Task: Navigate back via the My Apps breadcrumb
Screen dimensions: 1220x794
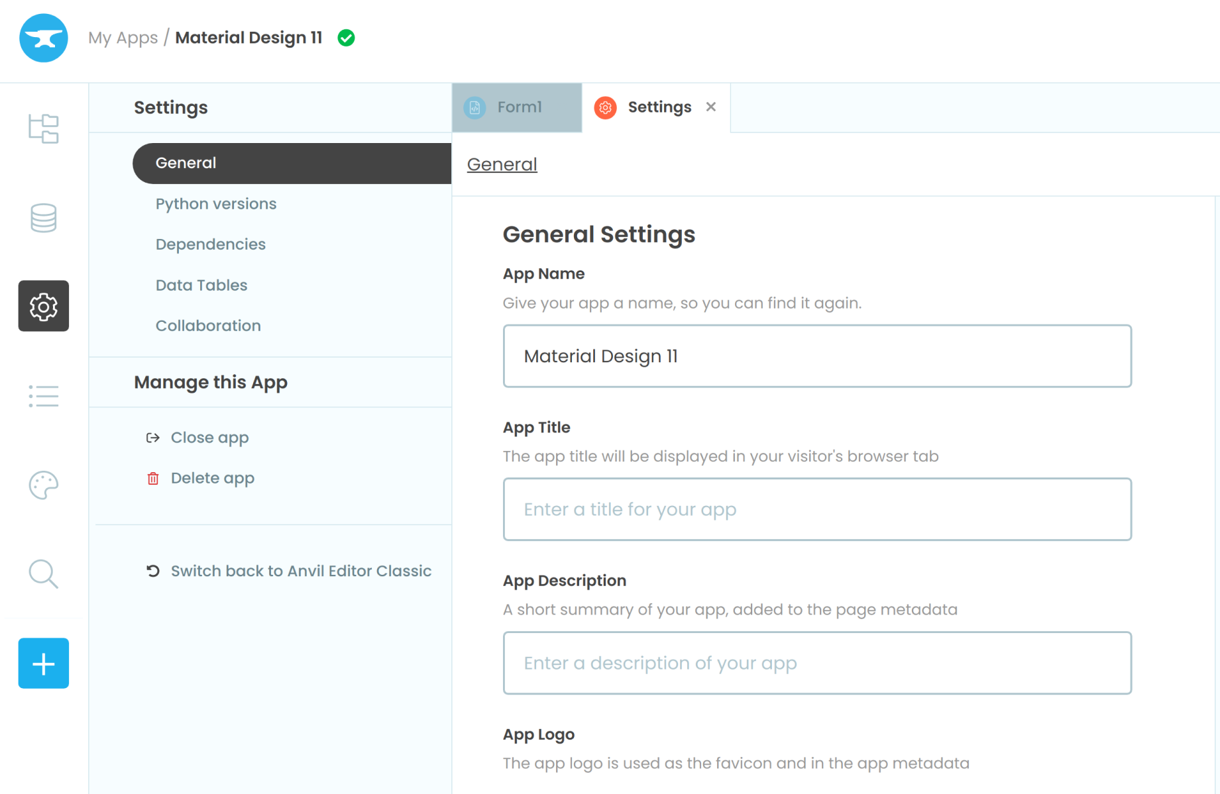Action: pyautogui.click(x=123, y=38)
